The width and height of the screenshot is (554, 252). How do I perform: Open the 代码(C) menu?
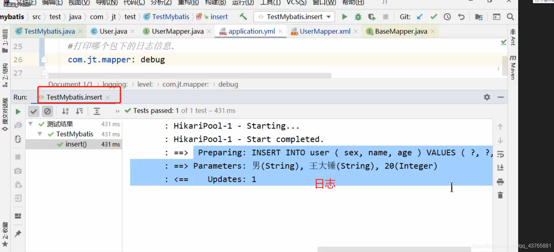click(x=134, y=2)
